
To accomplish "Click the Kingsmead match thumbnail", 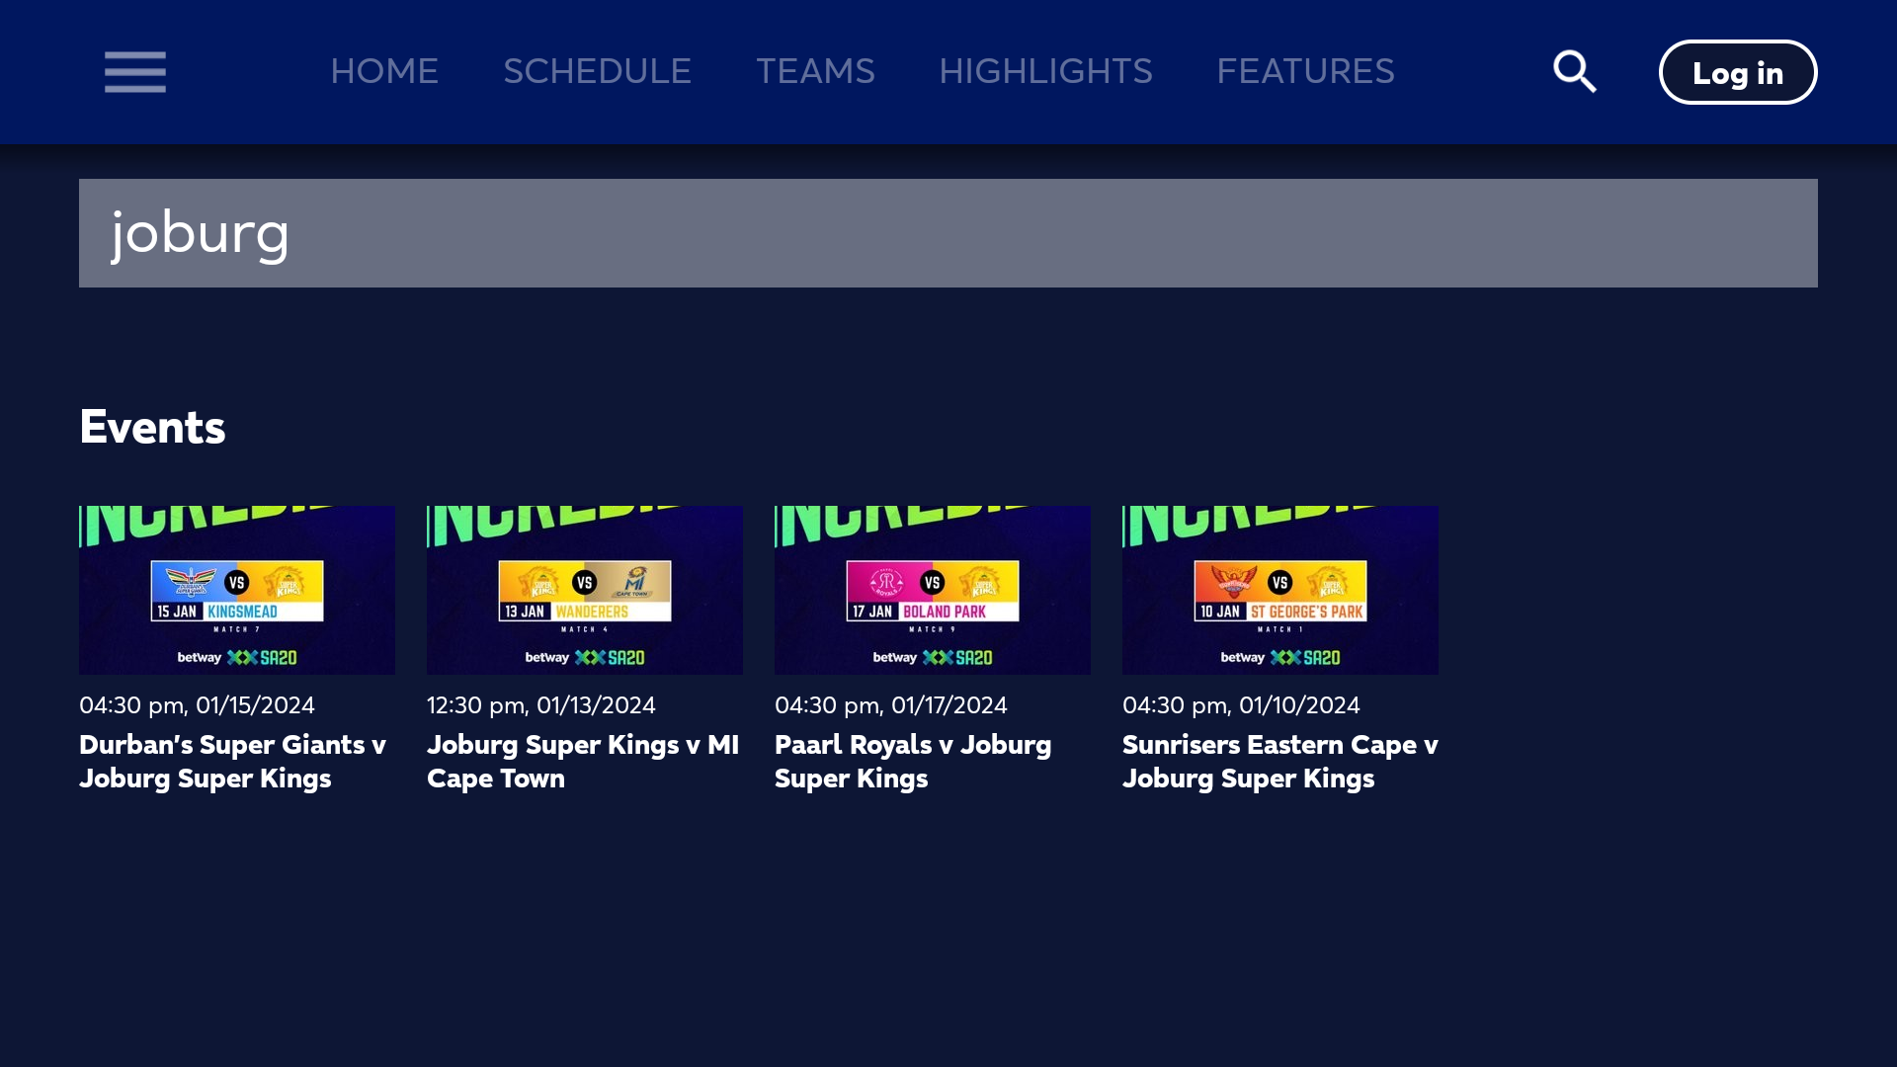I will (236, 590).
